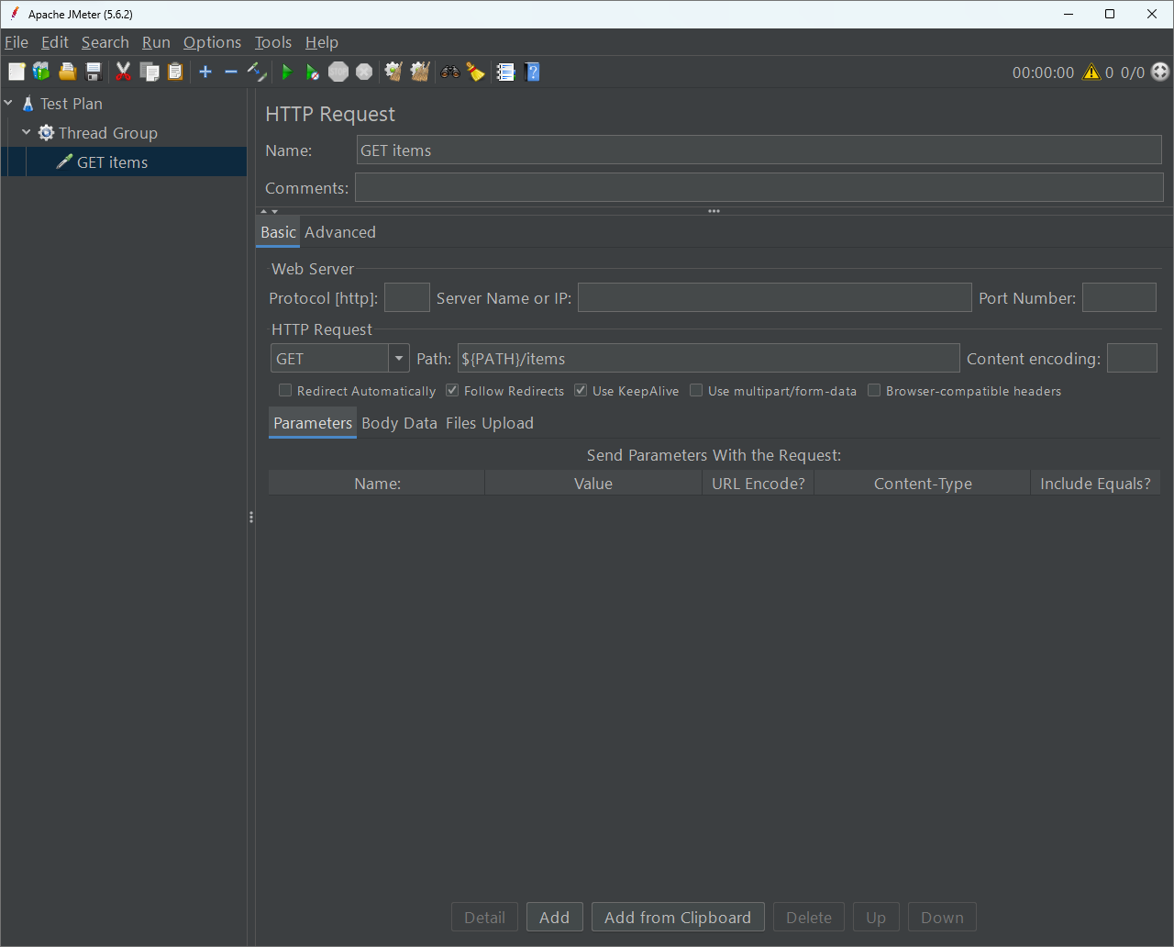Open the Templates icon in toolbar
This screenshot has height=947, width=1174.
coord(41,72)
